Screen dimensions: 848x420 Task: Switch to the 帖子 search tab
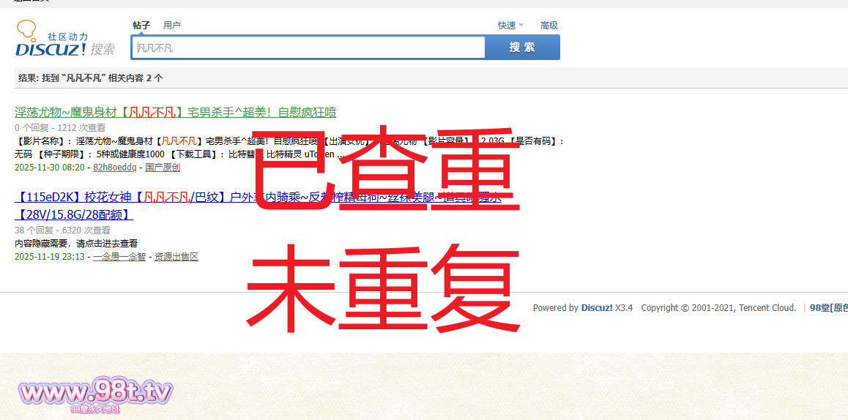tap(141, 26)
